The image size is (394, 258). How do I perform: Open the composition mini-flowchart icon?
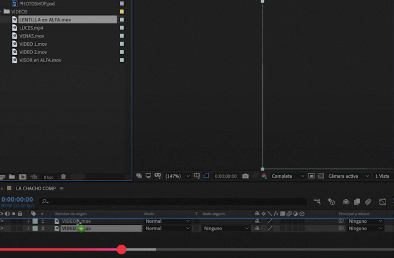tap(317, 202)
